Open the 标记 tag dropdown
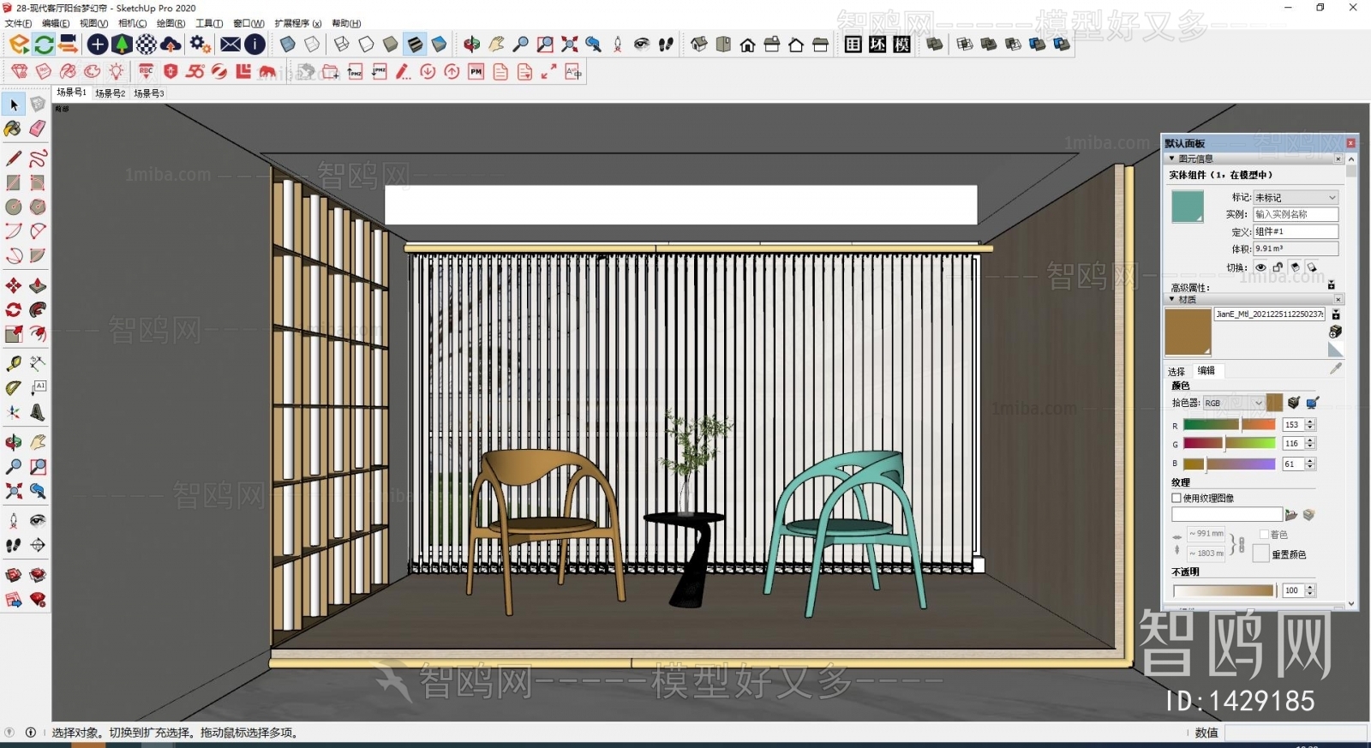1371x748 pixels. click(1296, 198)
